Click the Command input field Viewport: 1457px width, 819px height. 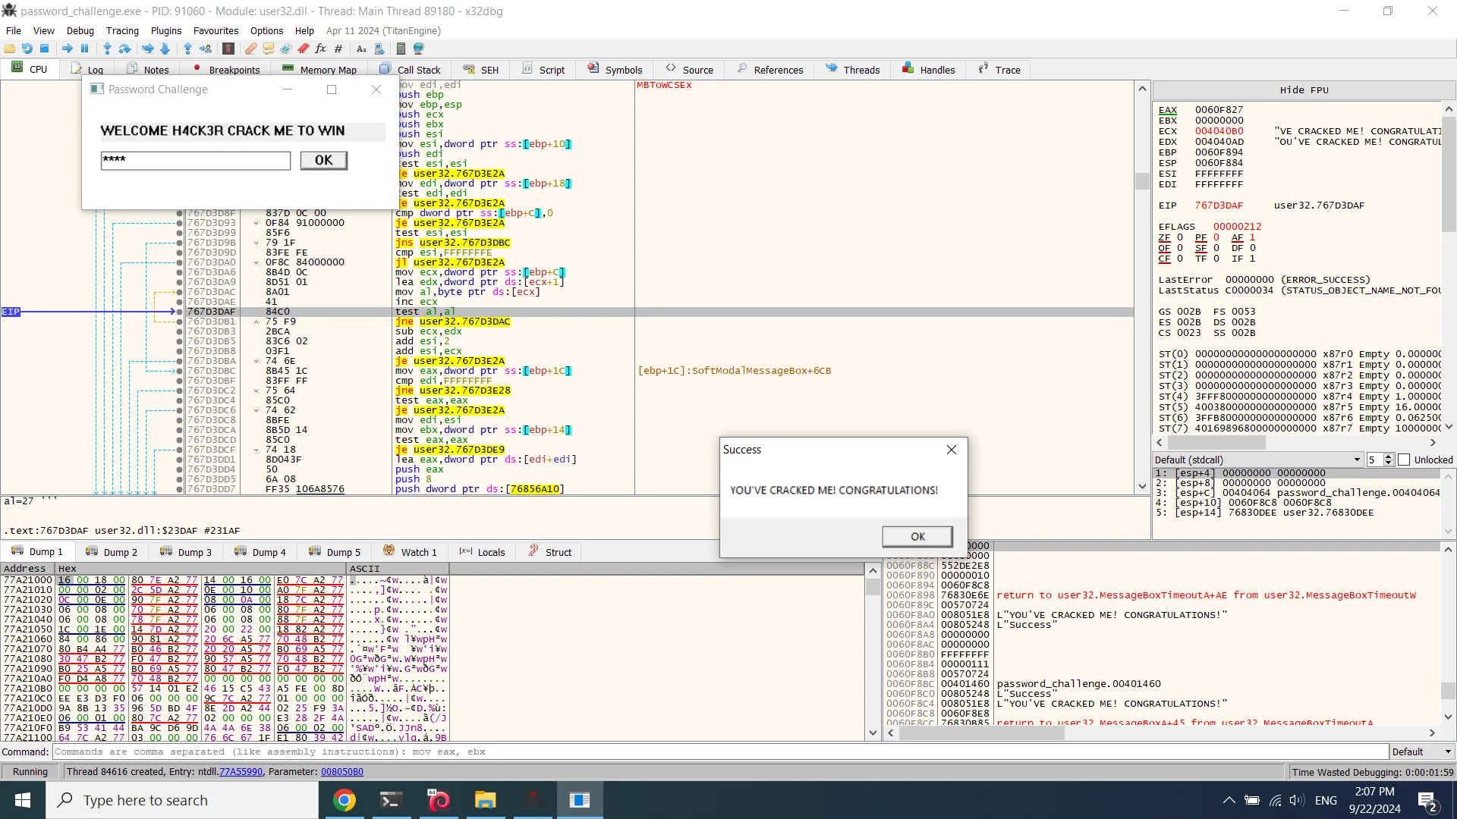[721, 752]
